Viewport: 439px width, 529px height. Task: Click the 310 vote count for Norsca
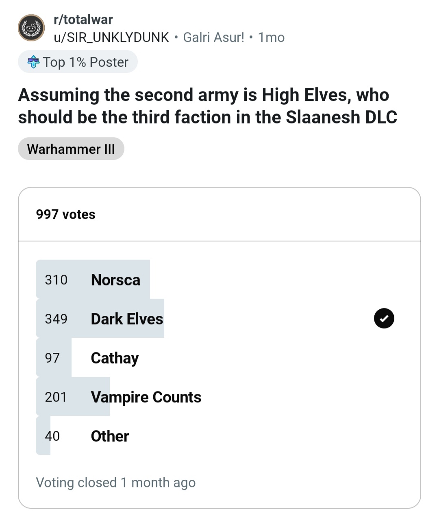(x=56, y=280)
